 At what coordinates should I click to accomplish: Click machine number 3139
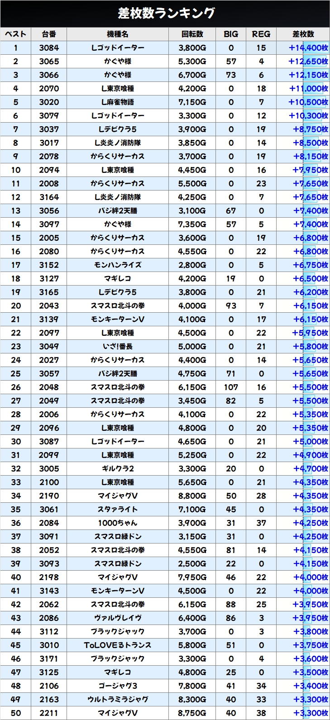[x=49, y=319]
